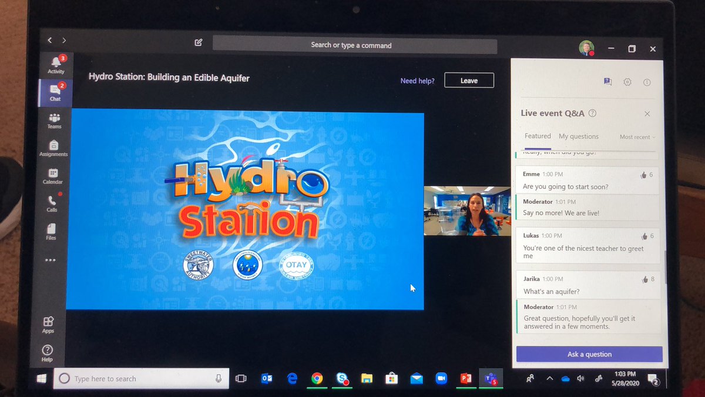This screenshot has height=397, width=705.
Task: Click Moderator reply "Say no more! We are live!"
Action: (561, 213)
